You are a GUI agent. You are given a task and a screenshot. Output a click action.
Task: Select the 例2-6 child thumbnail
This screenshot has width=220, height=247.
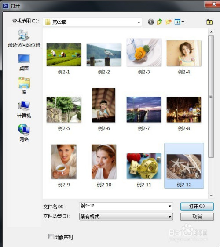pos(104,105)
